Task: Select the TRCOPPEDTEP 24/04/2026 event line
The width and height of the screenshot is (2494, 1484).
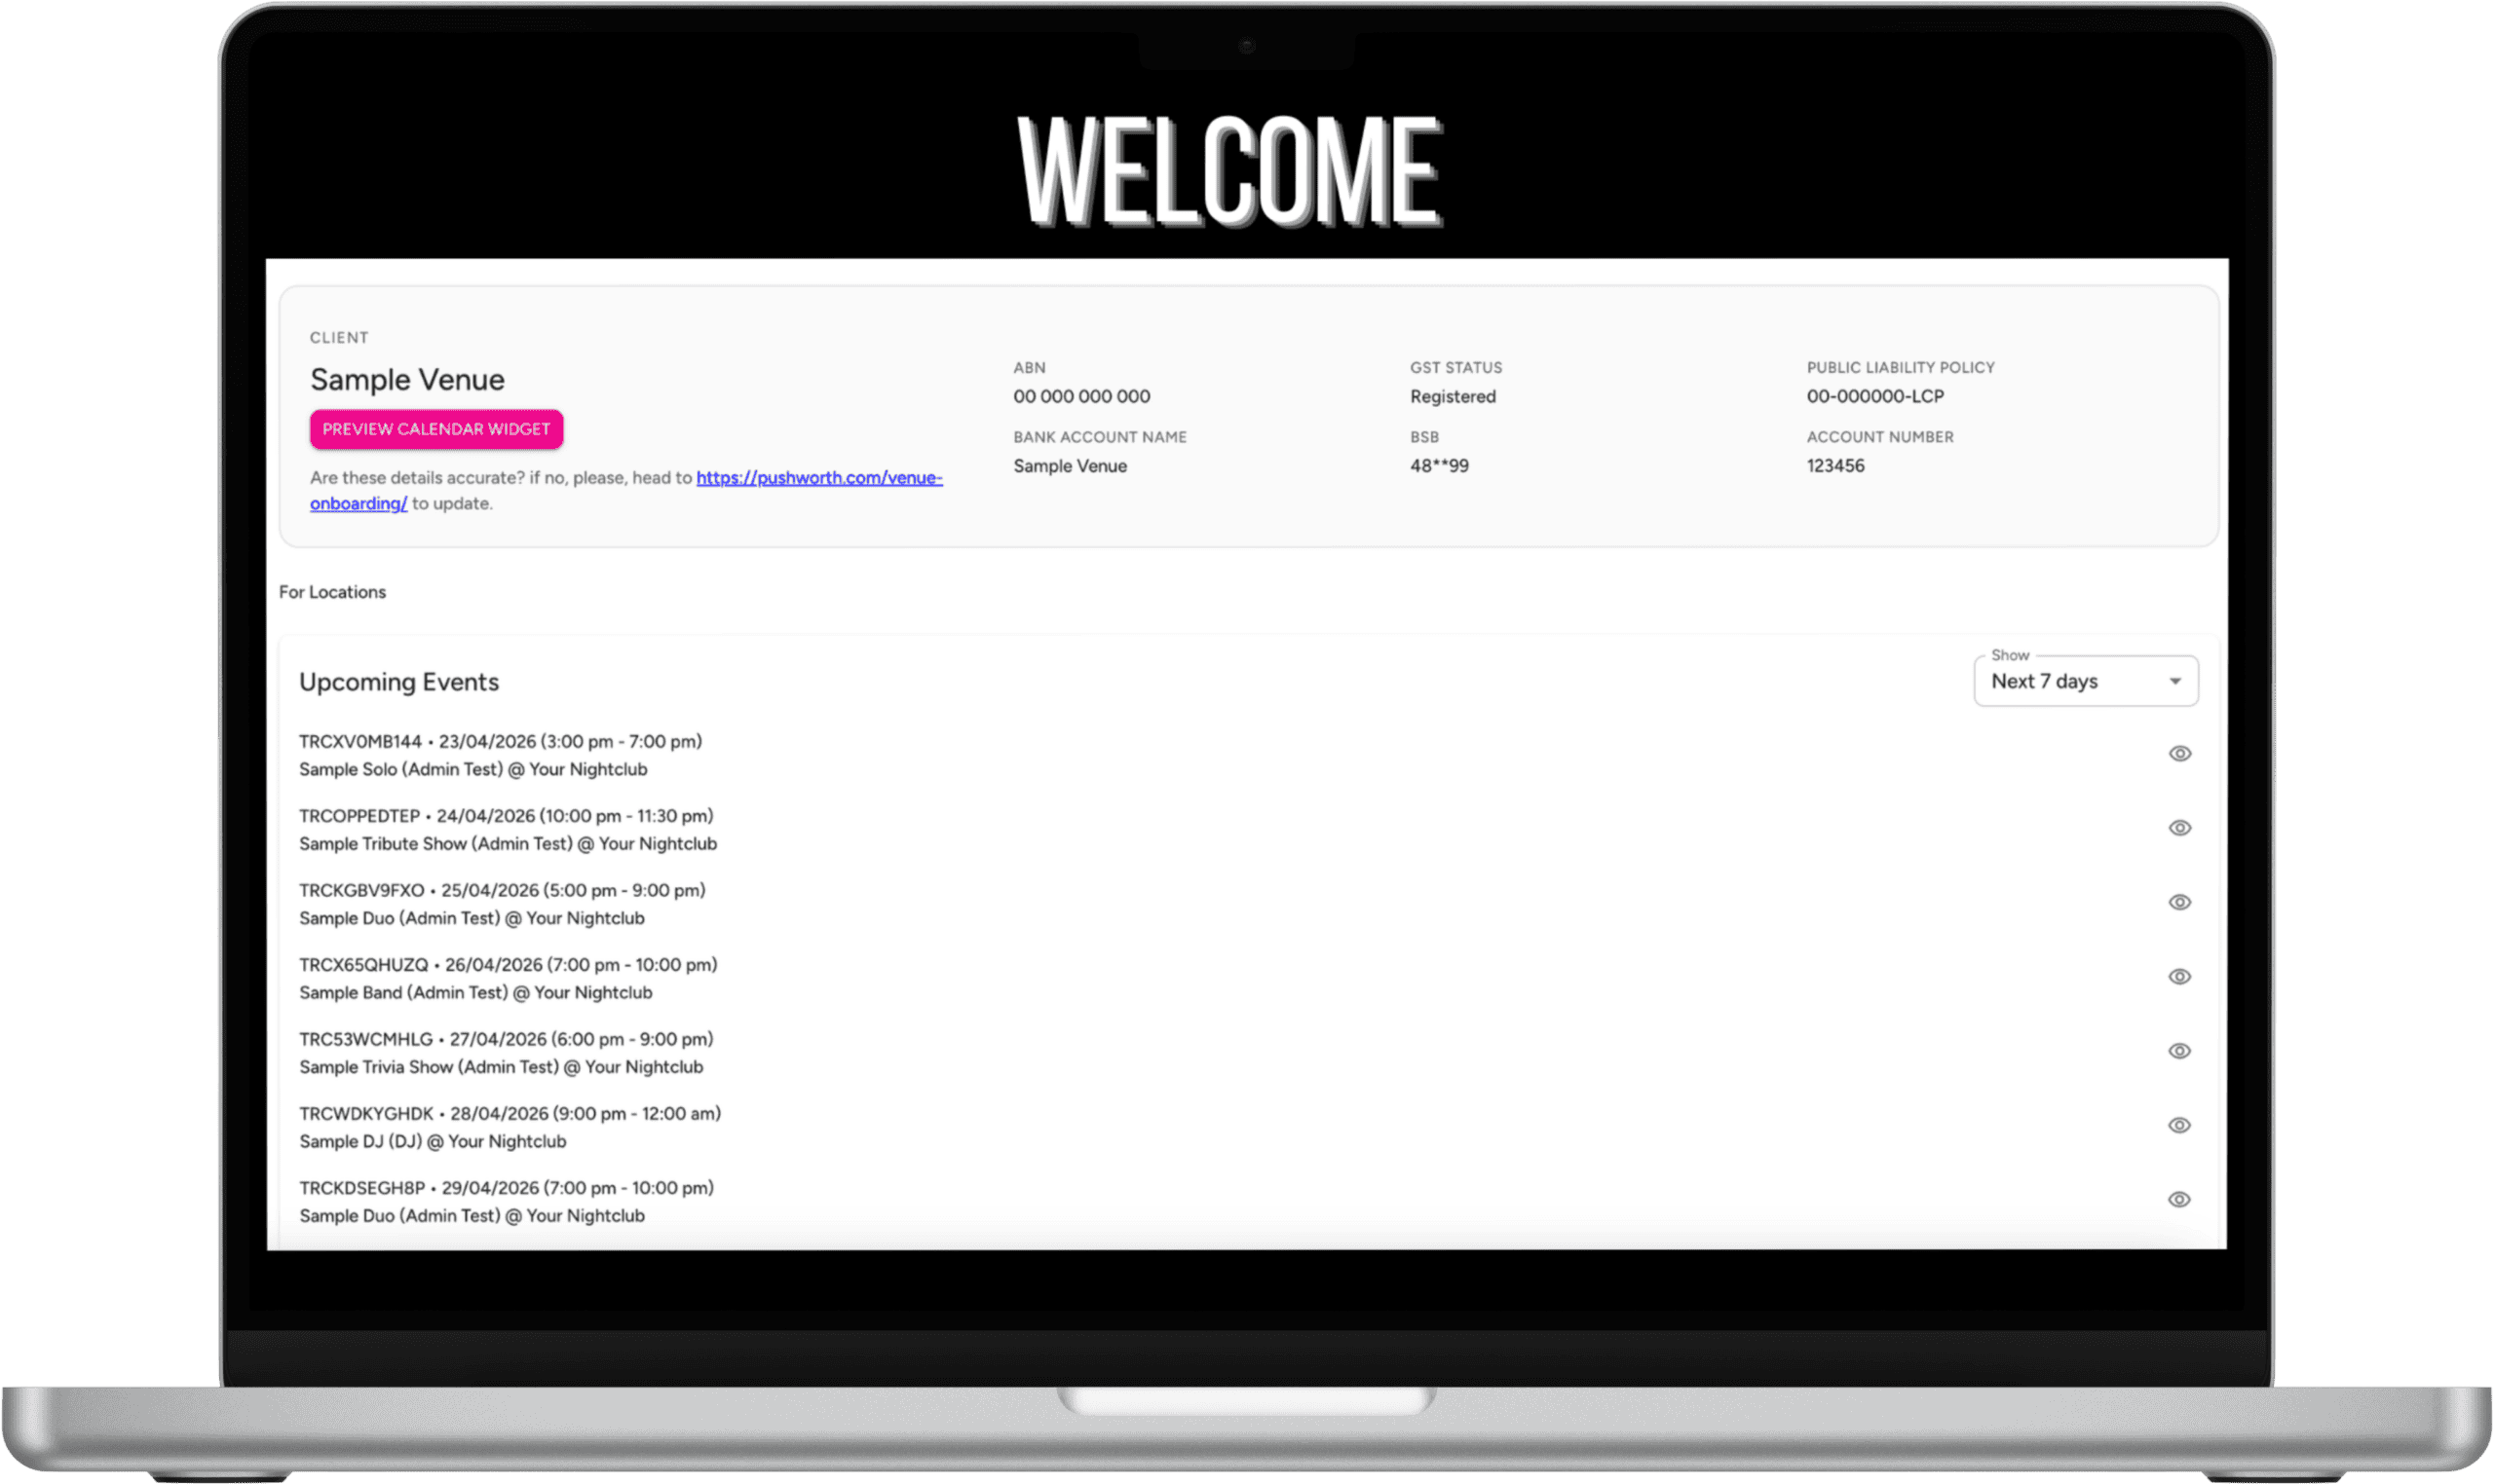Action: point(507,816)
